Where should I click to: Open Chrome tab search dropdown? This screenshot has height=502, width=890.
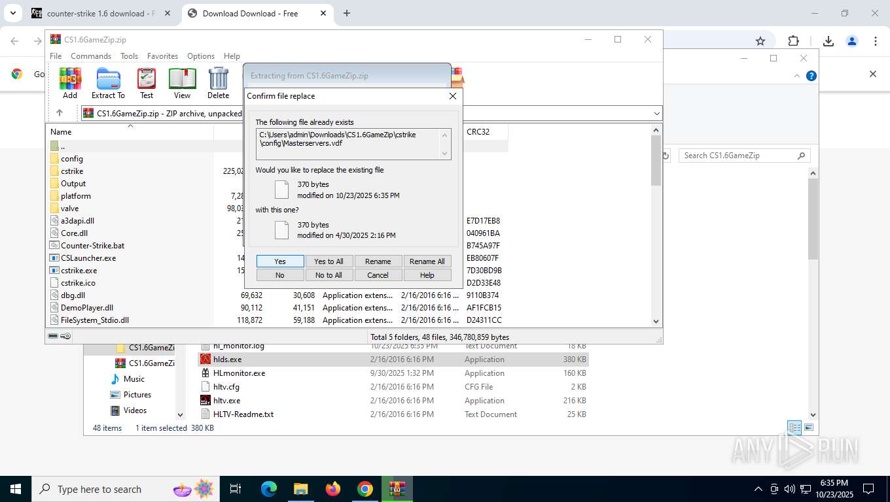[12, 13]
